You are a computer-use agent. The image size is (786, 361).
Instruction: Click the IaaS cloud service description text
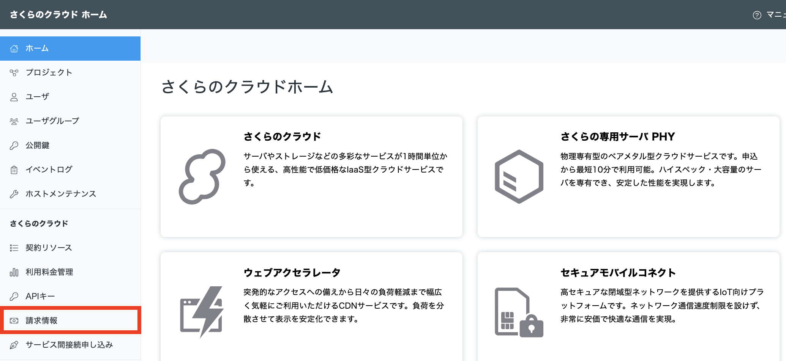(346, 170)
